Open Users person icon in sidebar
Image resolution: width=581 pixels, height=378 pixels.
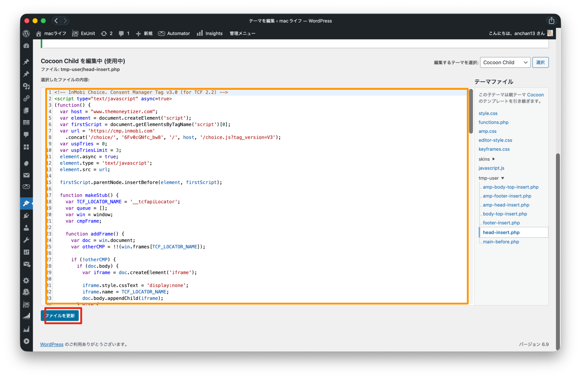(x=26, y=228)
